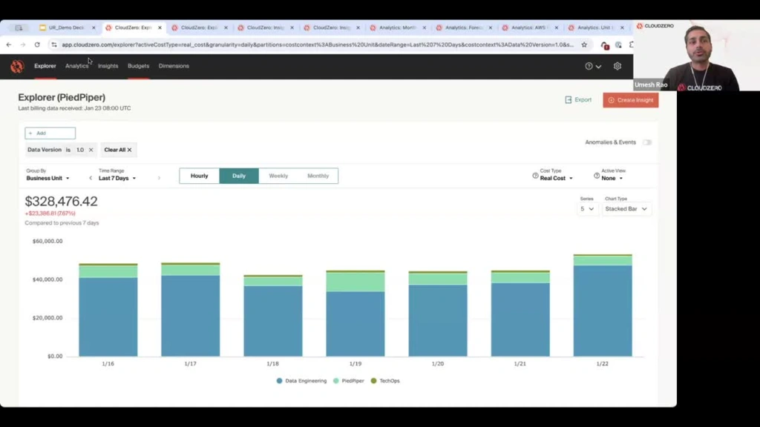Open Cost Type Real Cost dropdown
The width and height of the screenshot is (760, 427).
(x=557, y=178)
